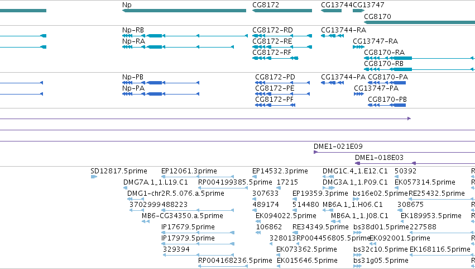Select the CG8170-RA transcript label
Viewport: 475px width, 269px height.
tap(385, 53)
